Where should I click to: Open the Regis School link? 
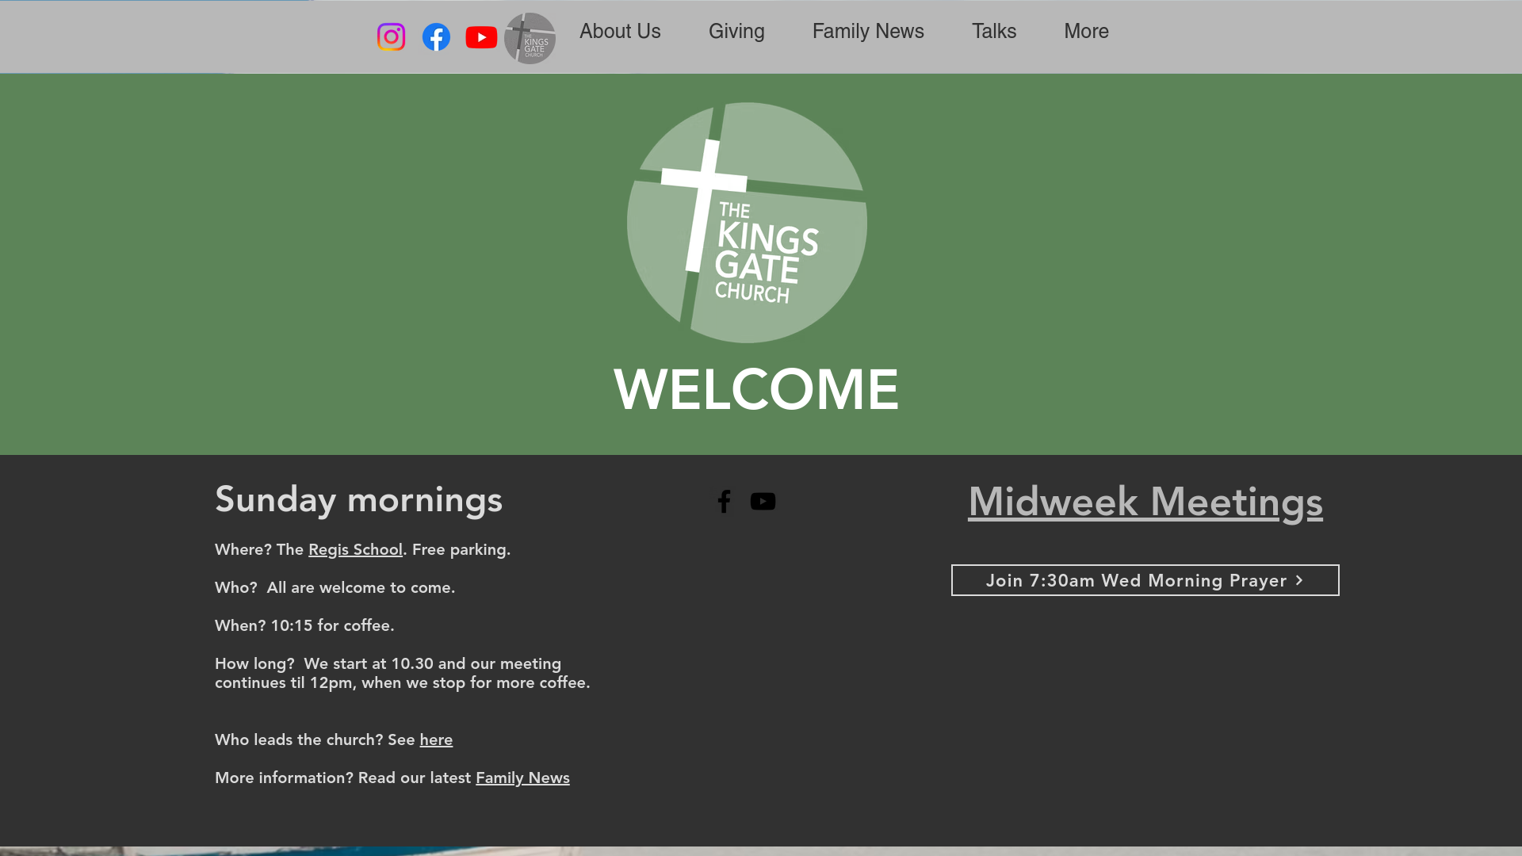point(355,549)
